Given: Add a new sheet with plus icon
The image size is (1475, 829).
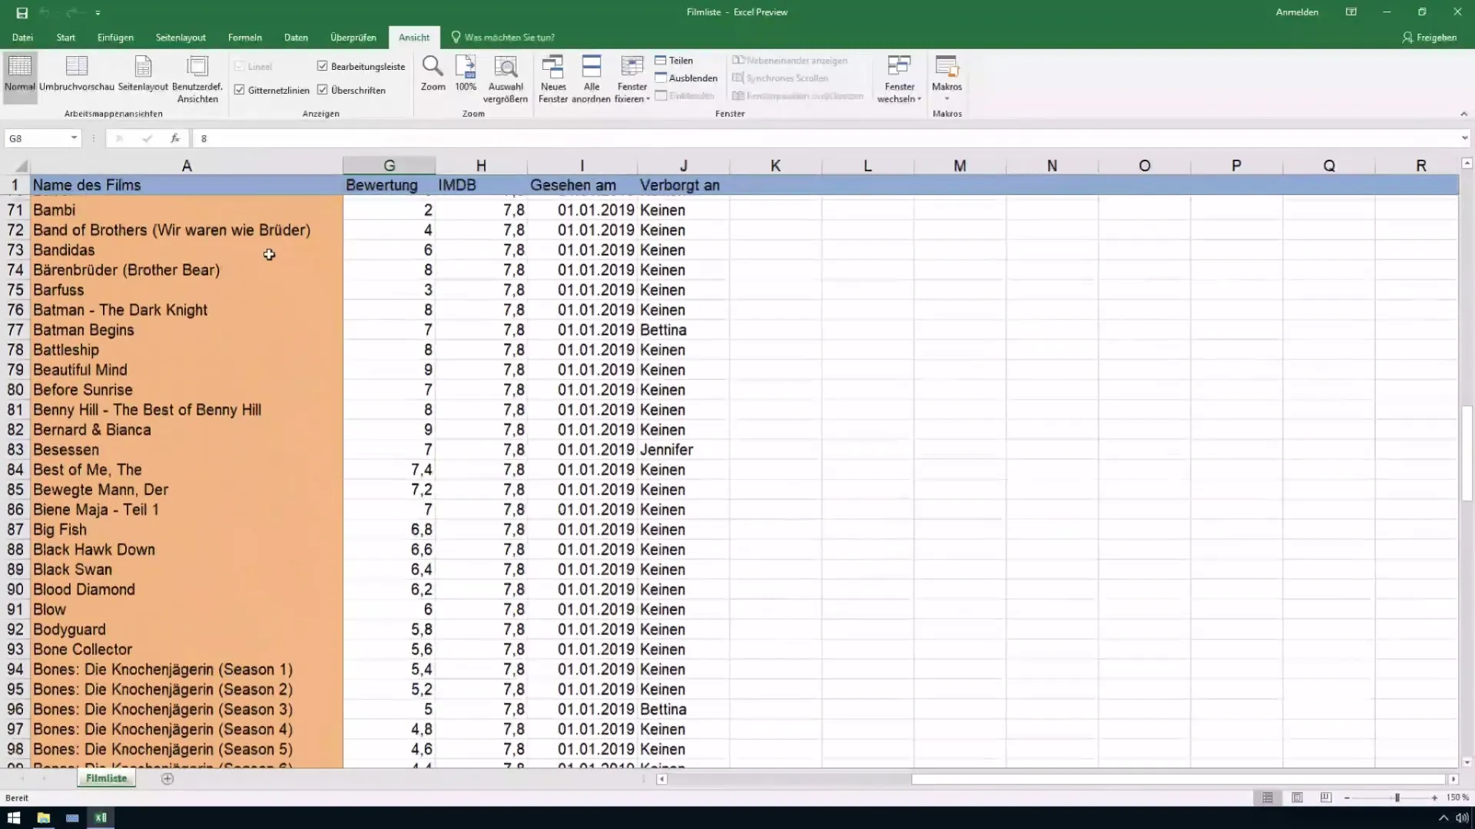Looking at the screenshot, I should point(167,778).
